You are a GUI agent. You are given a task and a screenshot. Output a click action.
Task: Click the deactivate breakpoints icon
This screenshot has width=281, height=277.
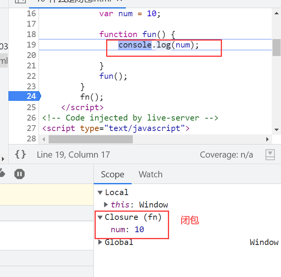coord(2,174)
